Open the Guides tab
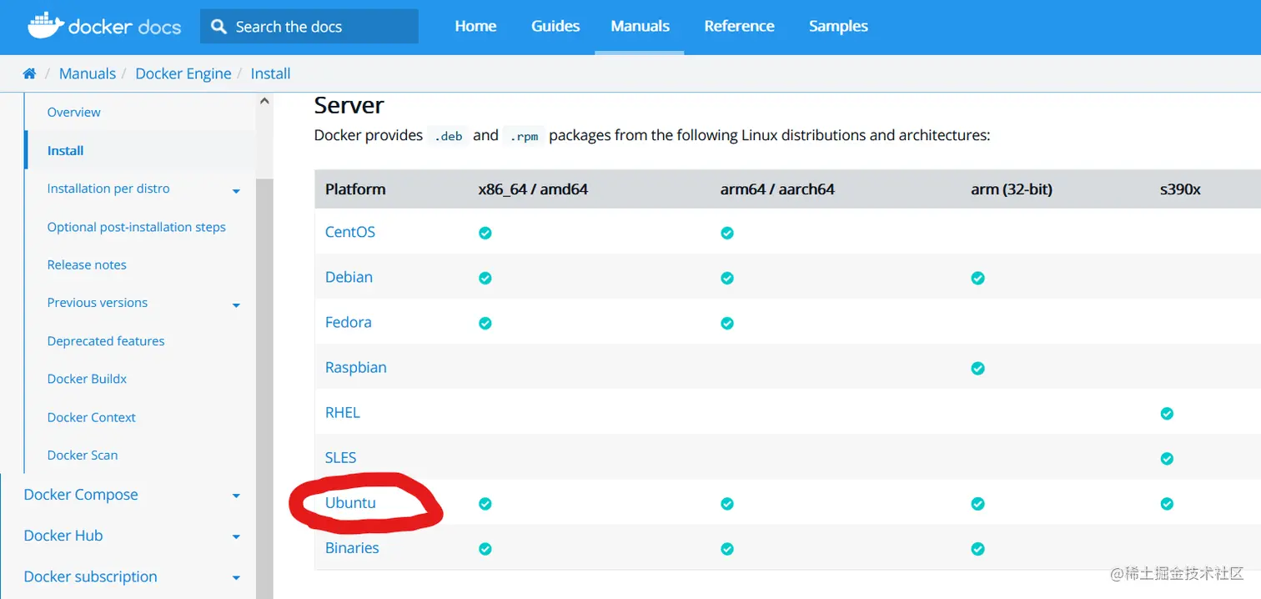This screenshot has width=1261, height=599. tap(555, 27)
